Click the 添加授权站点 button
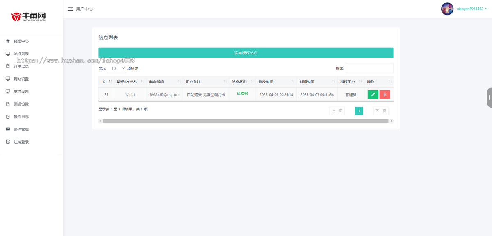 click(x=246, y=53)
